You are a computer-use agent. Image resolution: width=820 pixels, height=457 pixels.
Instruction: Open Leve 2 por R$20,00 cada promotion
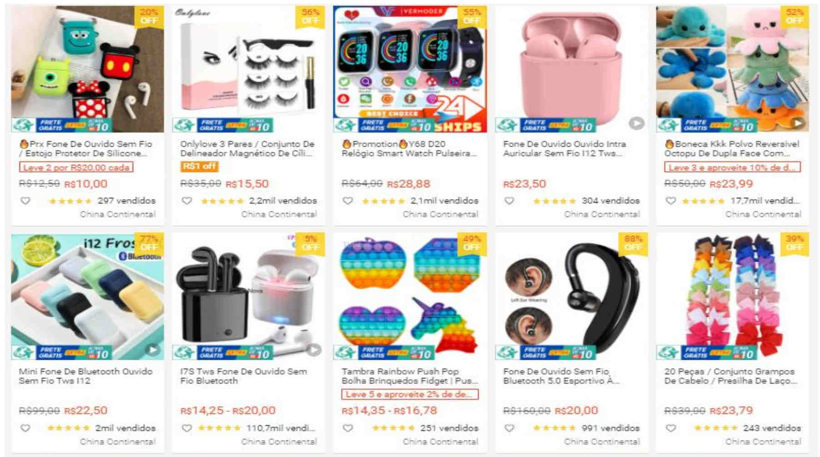(x=76, y=167)
